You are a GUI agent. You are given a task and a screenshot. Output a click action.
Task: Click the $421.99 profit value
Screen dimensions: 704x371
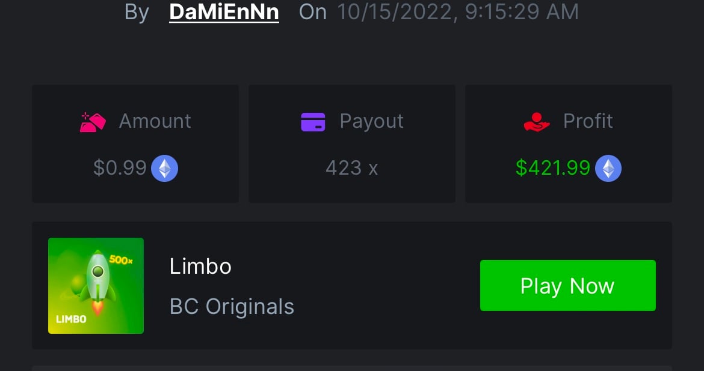coord(553,168)
